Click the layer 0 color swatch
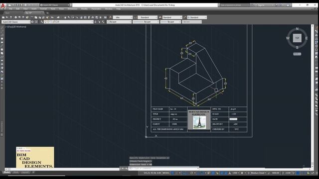319x179 pixels. (x=56, y=22)
